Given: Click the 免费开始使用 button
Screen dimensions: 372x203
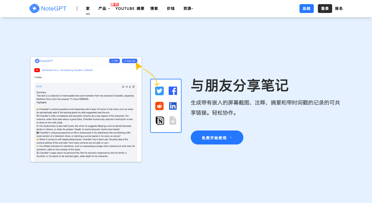Looking at the screenshot, I should (x=217, y=138).
